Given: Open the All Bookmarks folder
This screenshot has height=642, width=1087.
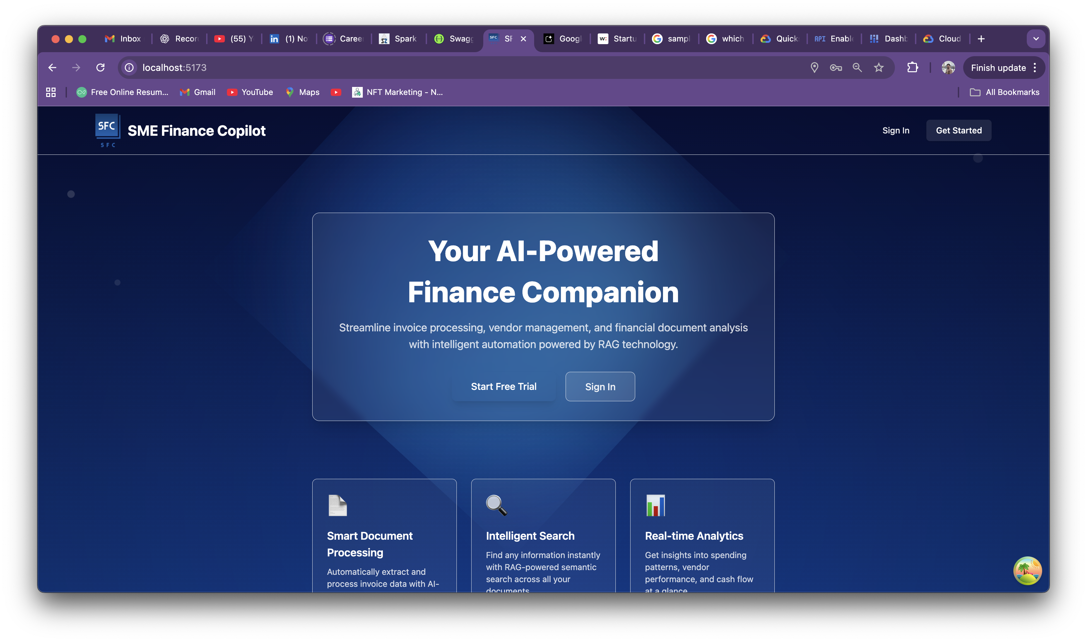Looking at the screenshot, I should (1004, 92).
